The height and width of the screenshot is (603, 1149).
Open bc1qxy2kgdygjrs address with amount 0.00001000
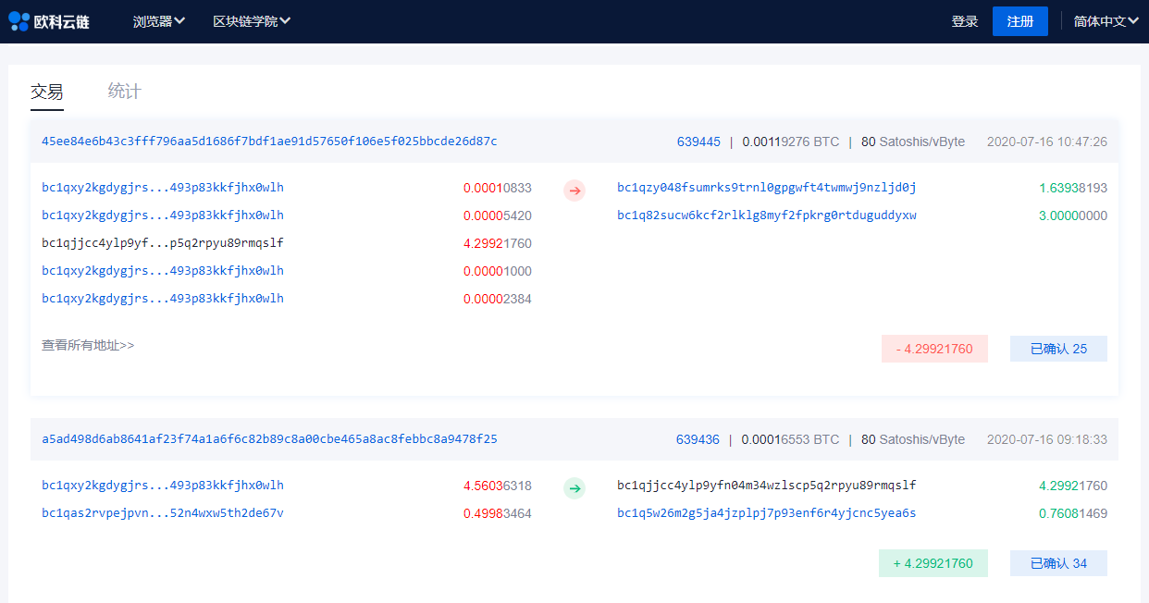point(163,271)
